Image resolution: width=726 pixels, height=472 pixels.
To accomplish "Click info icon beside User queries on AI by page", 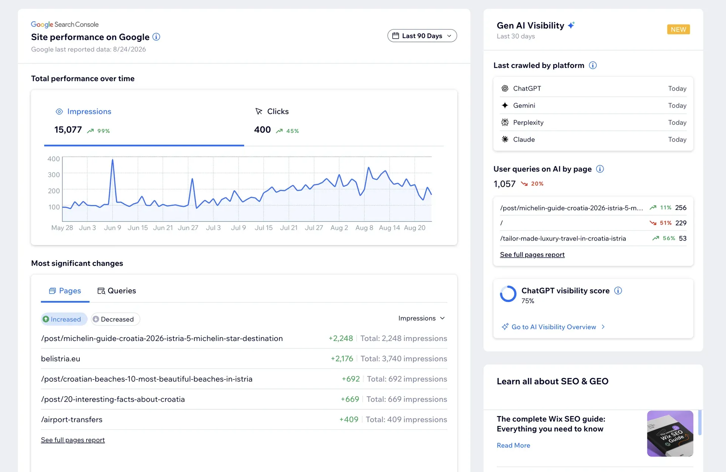I will [600, 169].
